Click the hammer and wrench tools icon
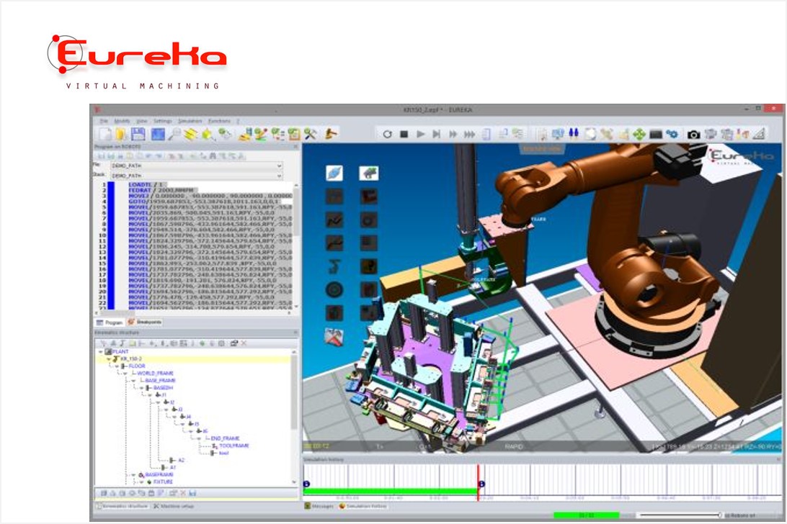This screenshot has width=787, height=524. coord(311,135)
